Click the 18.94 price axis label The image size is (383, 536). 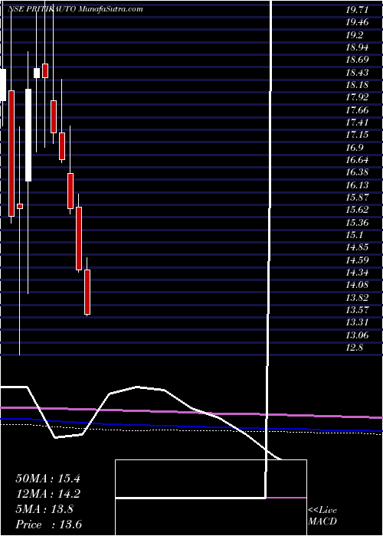(x=357, y=47)
